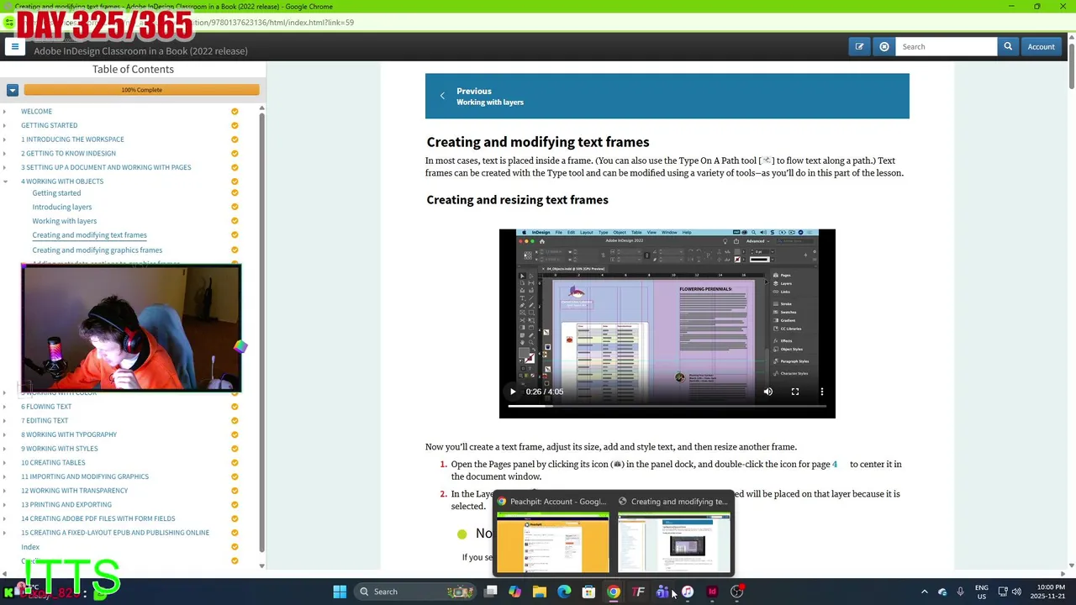The height and width of the screenshot is (605, 1076).
Task: Open the Task View icon on the taskbar
Action: (491, 592)
